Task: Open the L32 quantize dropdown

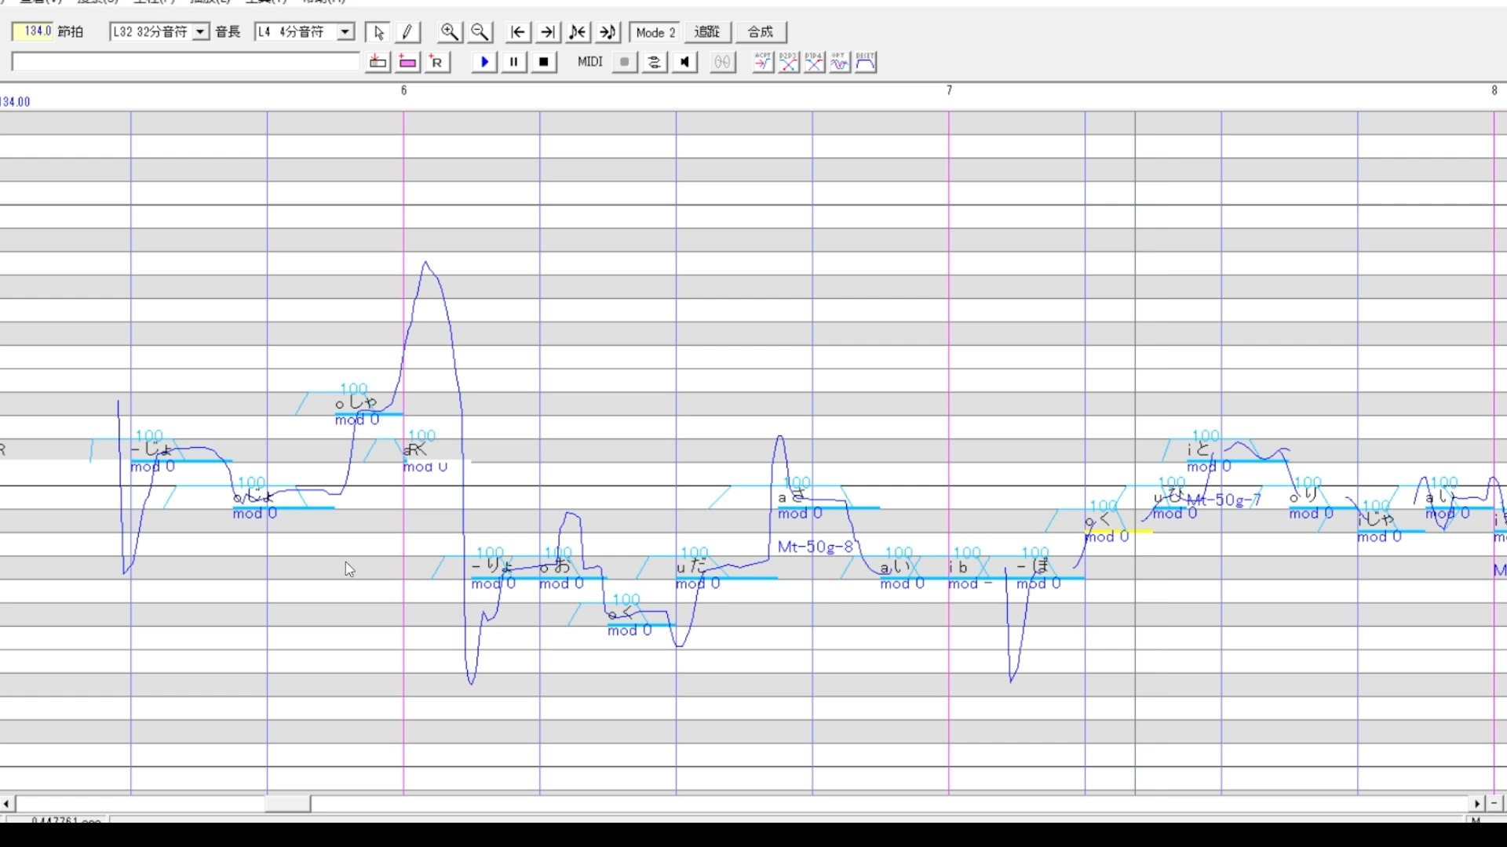Action: pos(201,32)
